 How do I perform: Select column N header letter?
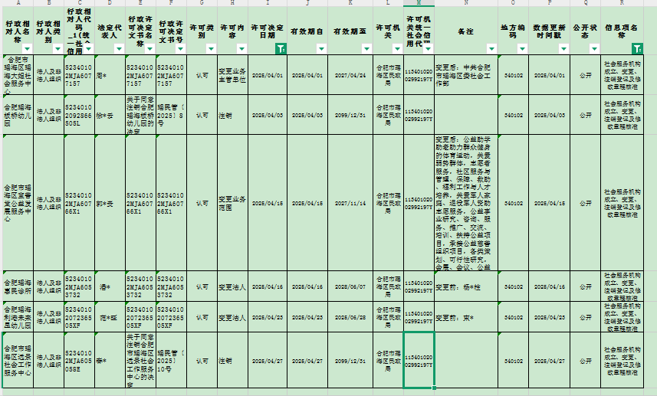pos(466,3)
